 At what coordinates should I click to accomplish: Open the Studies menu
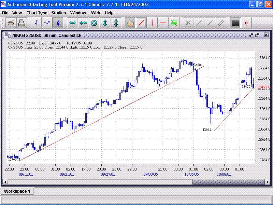click(x=59, y=13)
